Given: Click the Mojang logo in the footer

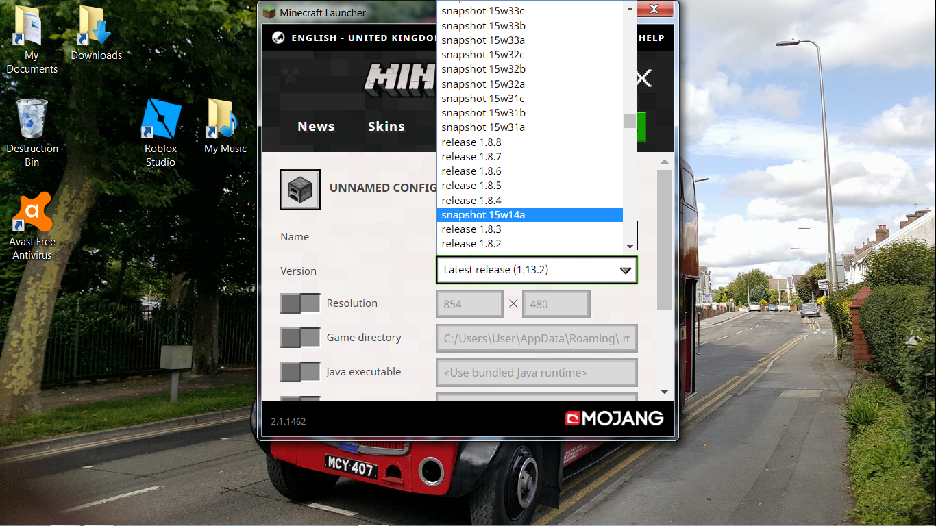Looking at the screenshot, I should [614, 418].
